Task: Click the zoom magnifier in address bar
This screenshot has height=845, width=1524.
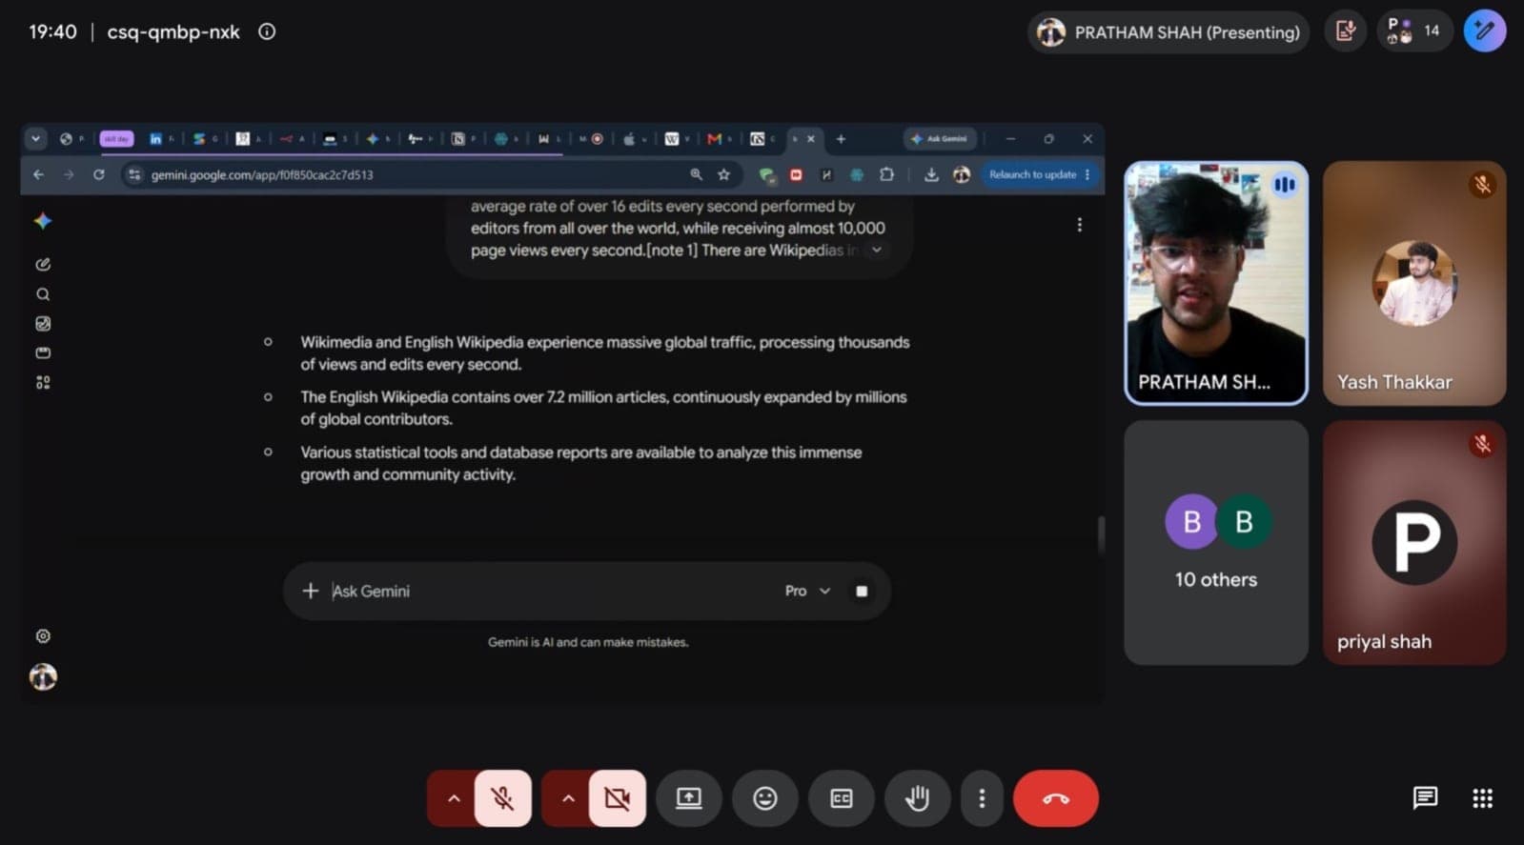Action: pos(696,174)
